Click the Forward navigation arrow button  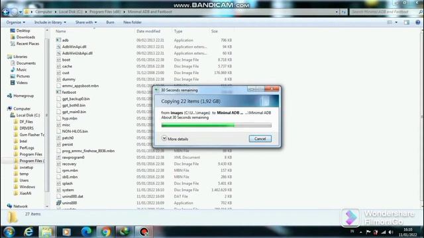14,12
